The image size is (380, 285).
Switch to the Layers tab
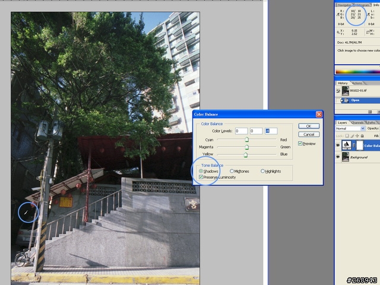tap(342, 123)
